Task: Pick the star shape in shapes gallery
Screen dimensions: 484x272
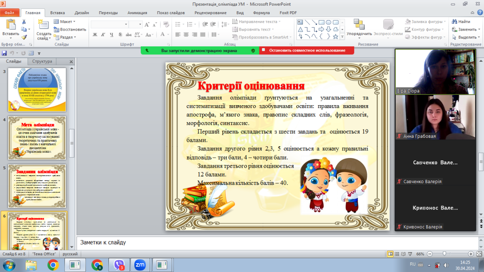Action: [335, 37]
